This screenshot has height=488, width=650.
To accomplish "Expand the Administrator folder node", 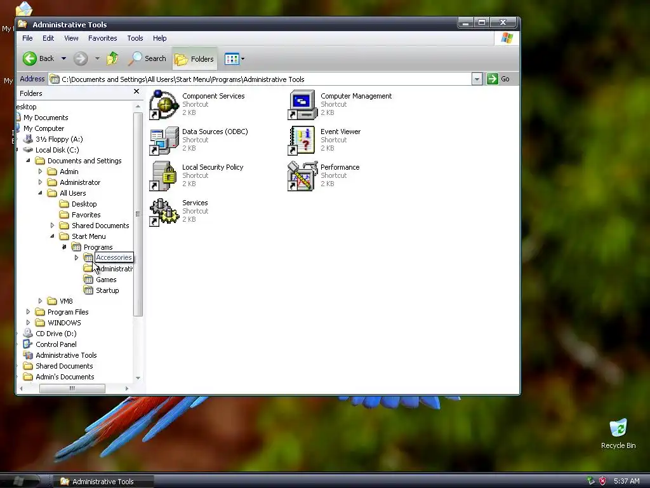I will pos(40,182).
